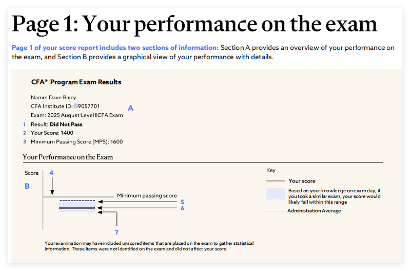Click the "Your Performance on the Exam" heading
The image size is (410, 271).
(x=68, y=157)
